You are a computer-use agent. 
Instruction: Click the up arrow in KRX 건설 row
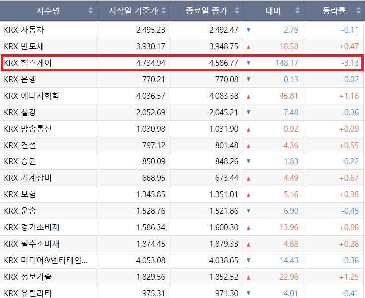click(x=248, y=146)
